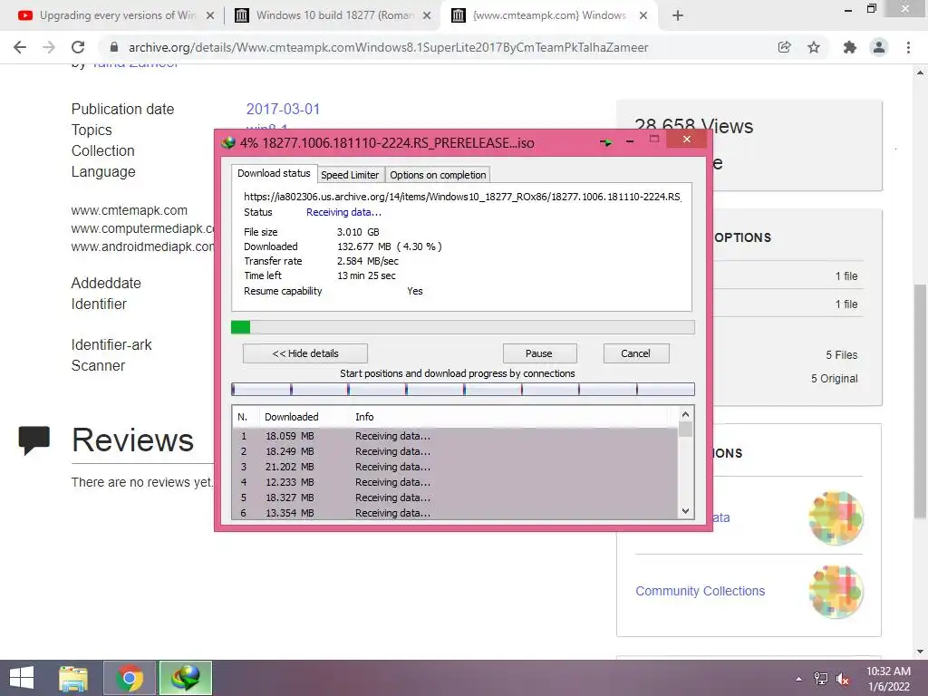The height and width of the screenshot is (696, 928).
Task: Show hidden system tray icons
Action: point(799,679)
